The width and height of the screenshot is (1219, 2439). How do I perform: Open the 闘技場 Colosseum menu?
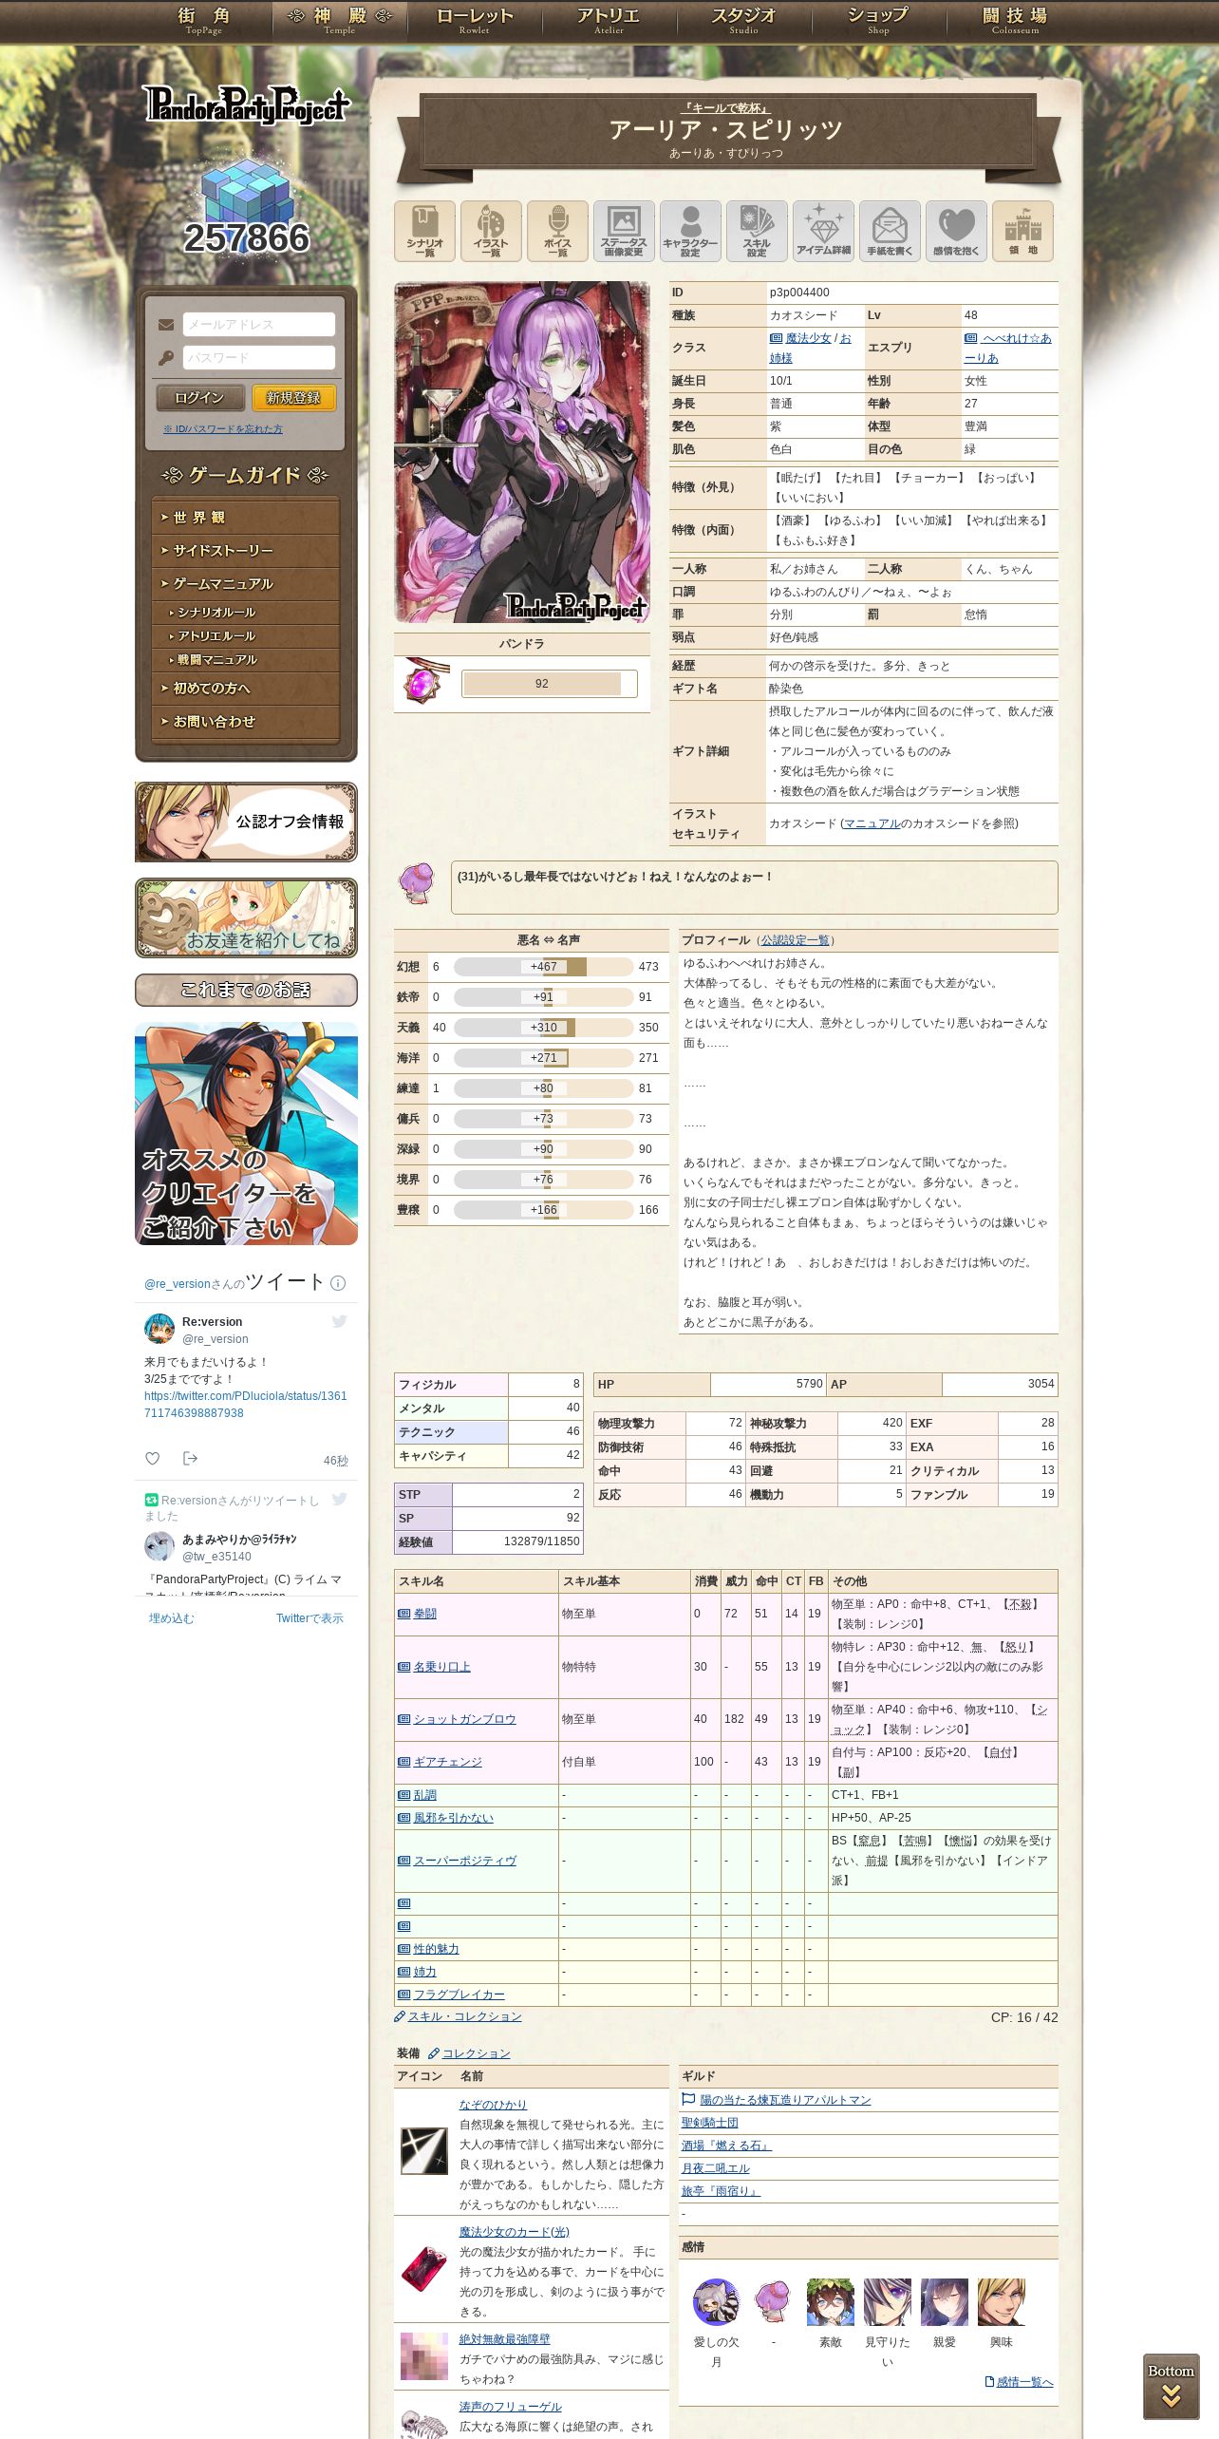(1015, 21)
